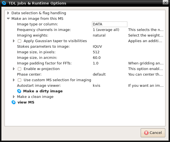170x142 pixels.
Task: Enable Apply Gaussian taper to visibilities checkbox
Action: point(20,41)
